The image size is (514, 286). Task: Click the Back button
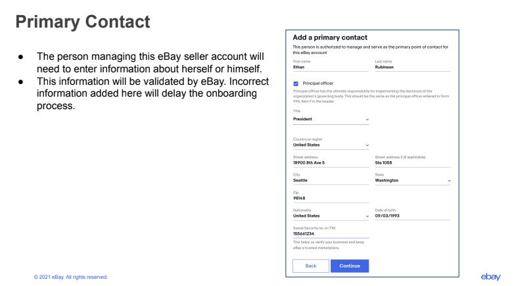coord(311,266)
